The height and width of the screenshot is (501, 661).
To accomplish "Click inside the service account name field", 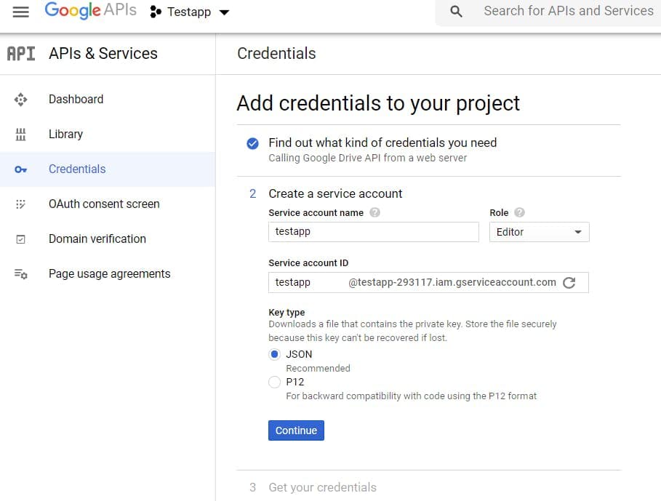I will click(x=373, y=231).
